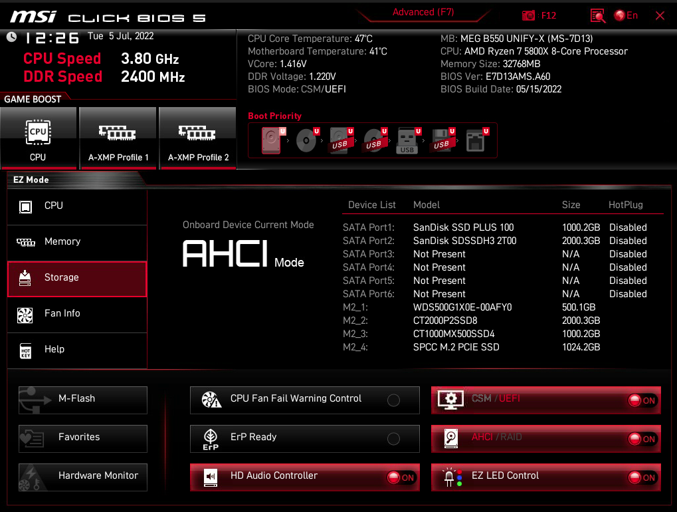Select the USB hard disk boot icon

(x=341, y=140)
